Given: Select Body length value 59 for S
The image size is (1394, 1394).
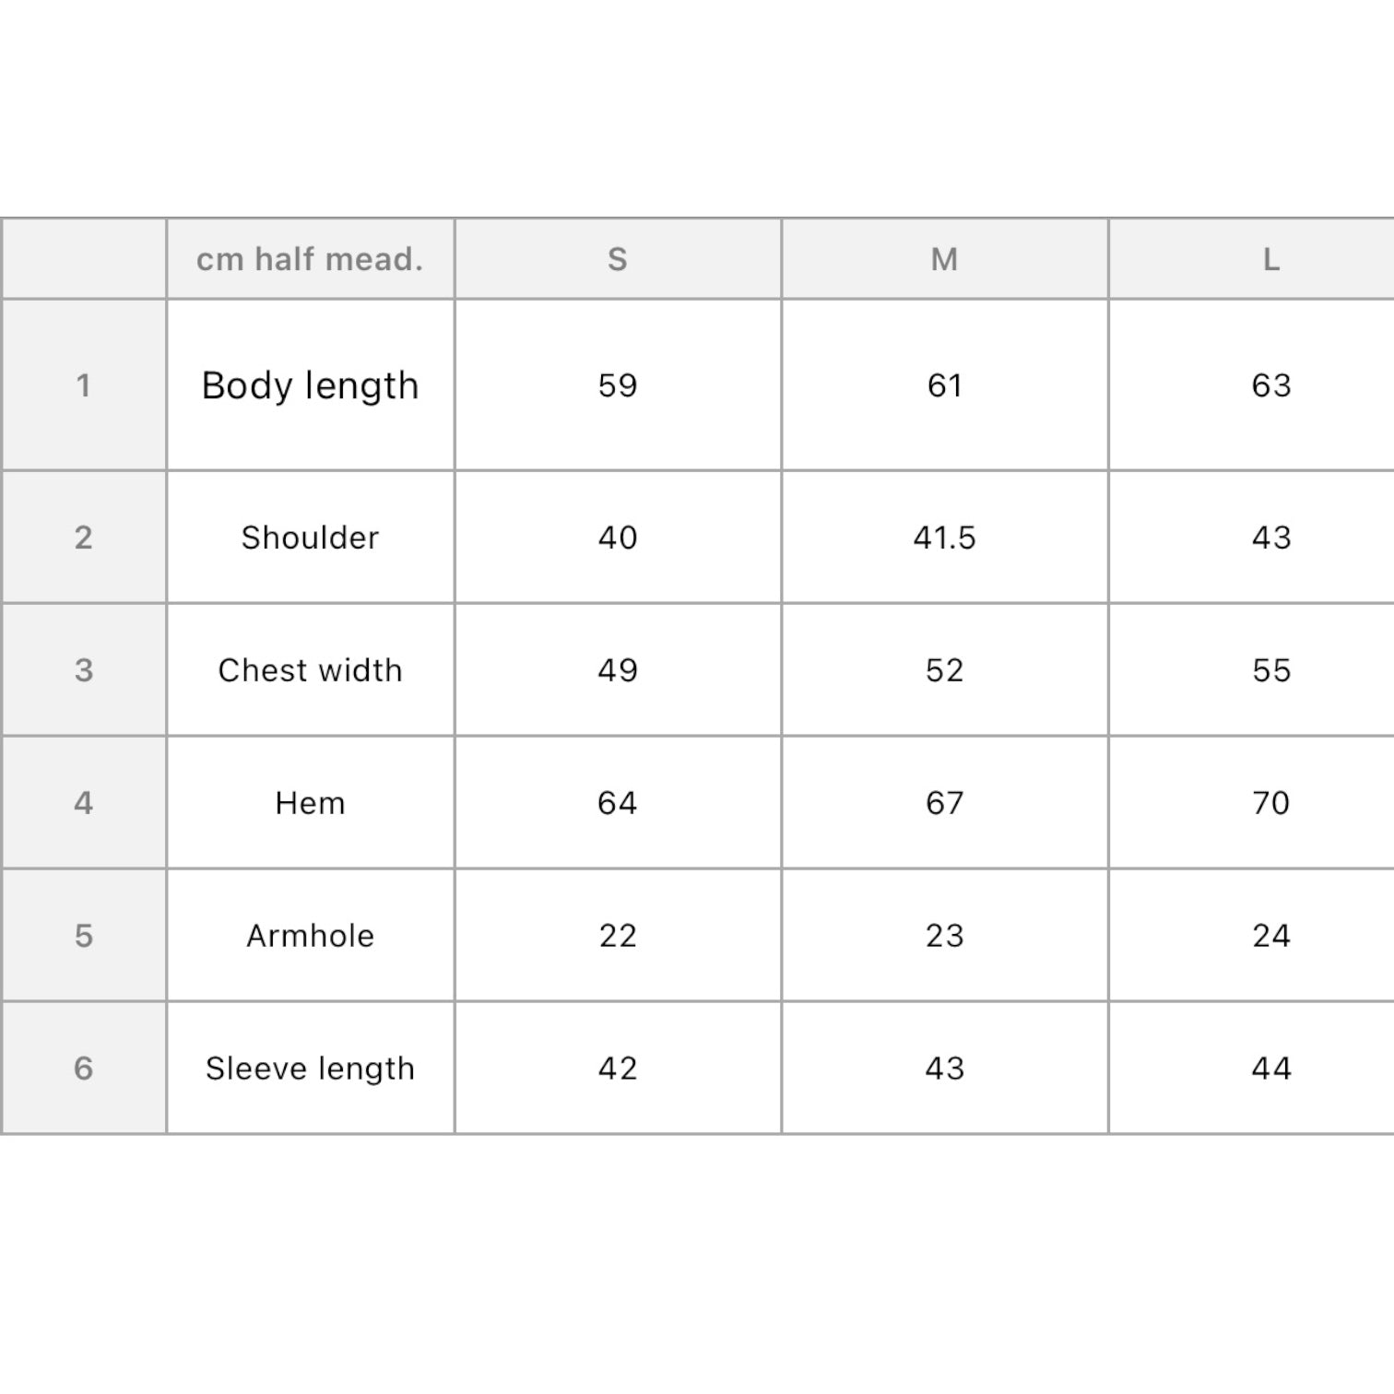Looking at the screenshot, I should click(618, 385).
